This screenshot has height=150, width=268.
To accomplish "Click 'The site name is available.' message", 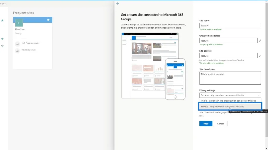I will tap(210, 29).
